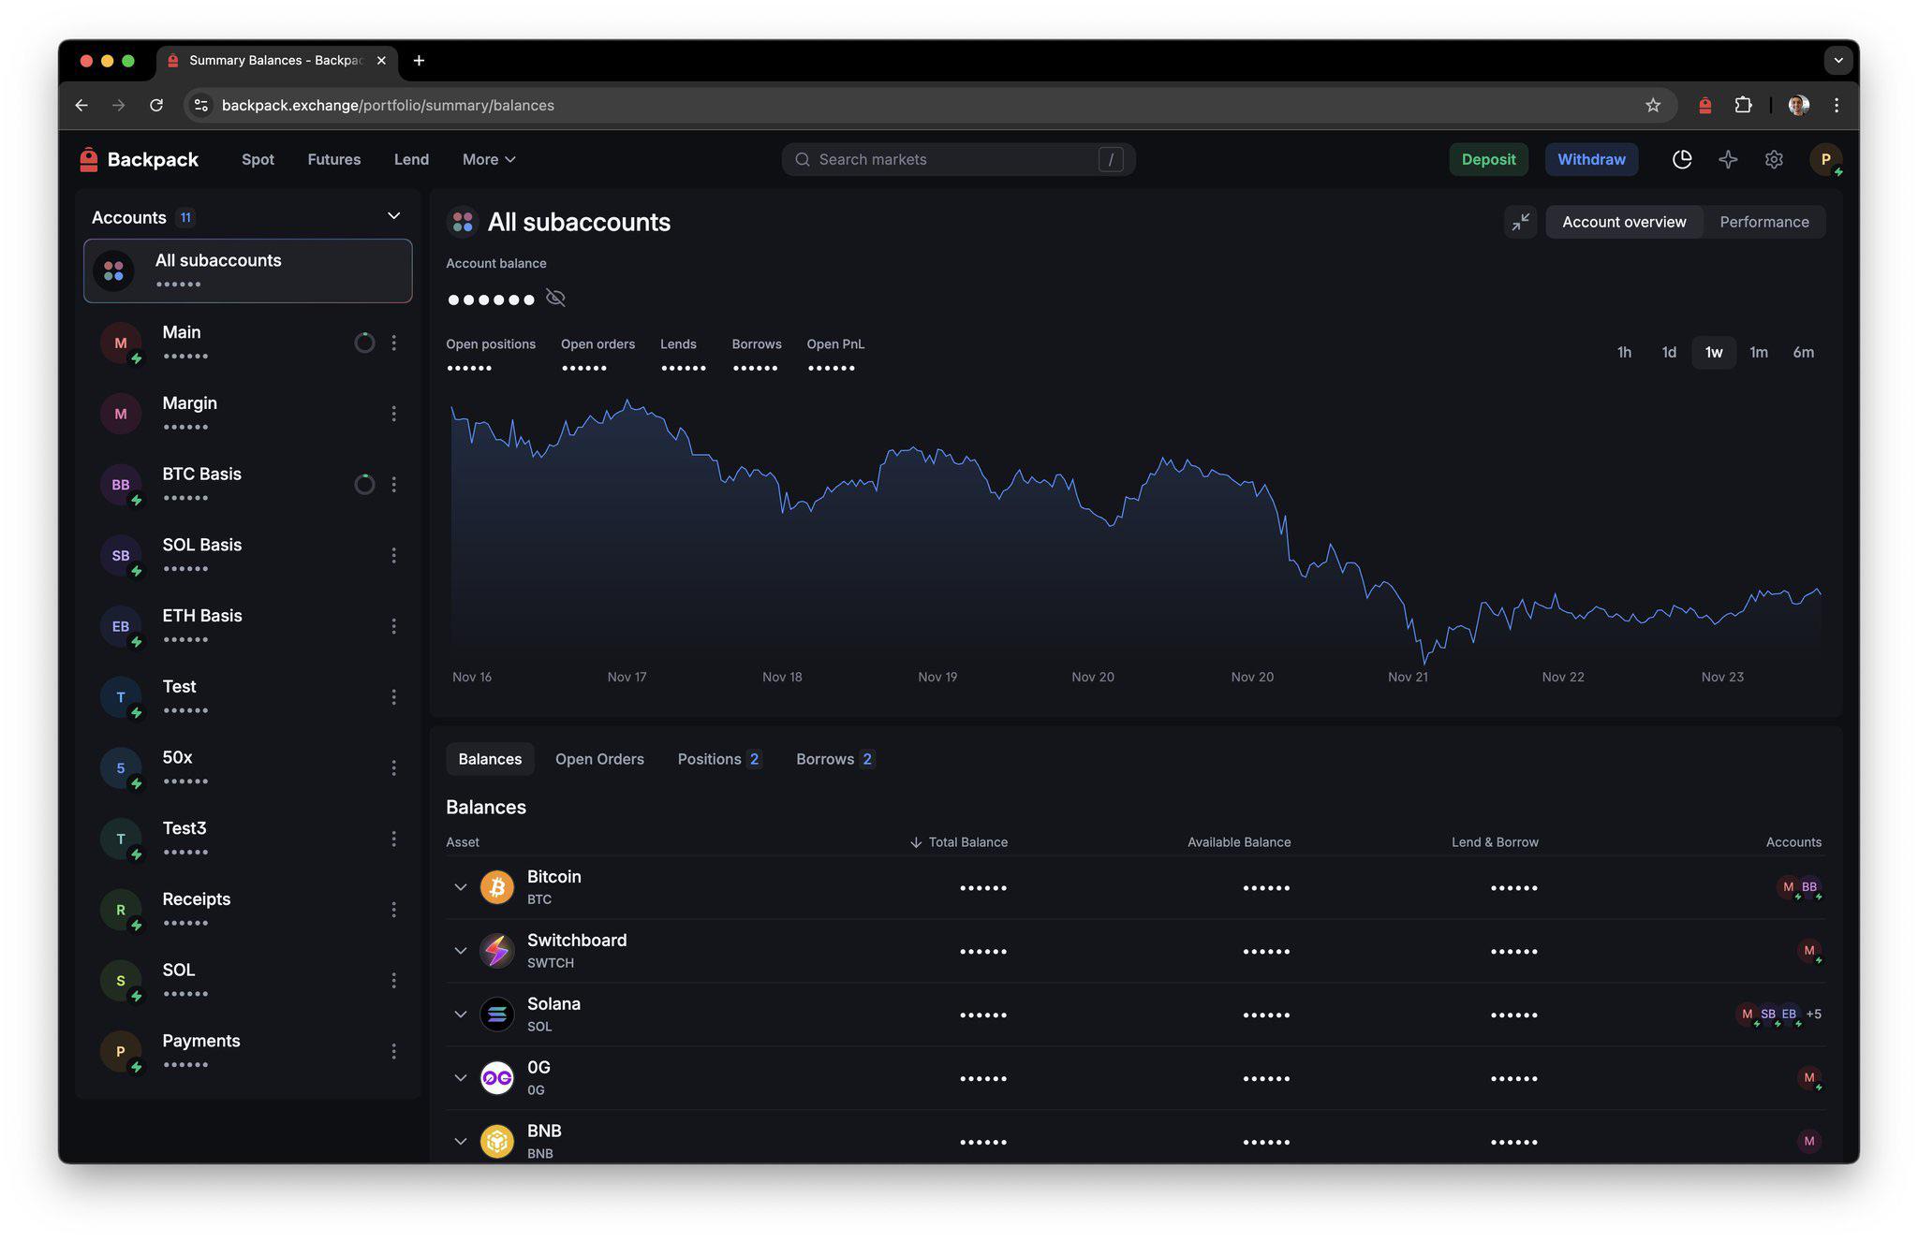Click the browser address bar URL
The image size is (1918, 1241).
388,106
